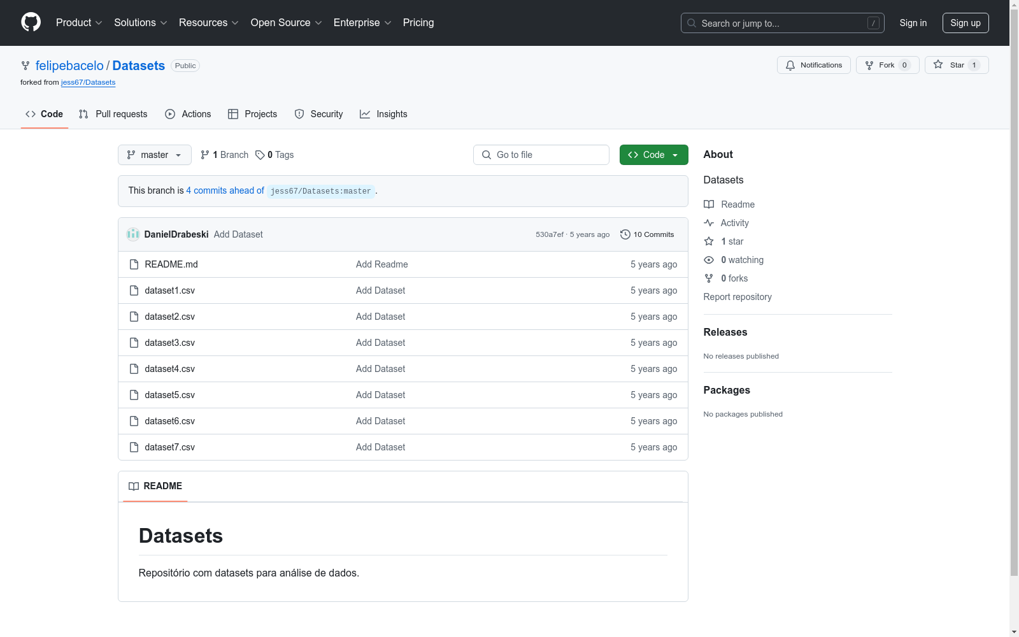Image resolution: width=1019 pixels, height=637 pixels.
Task: Click the book icon beside Readme in About
Action: pos(709,204)
